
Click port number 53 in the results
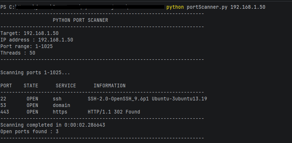tap(3, 106)
